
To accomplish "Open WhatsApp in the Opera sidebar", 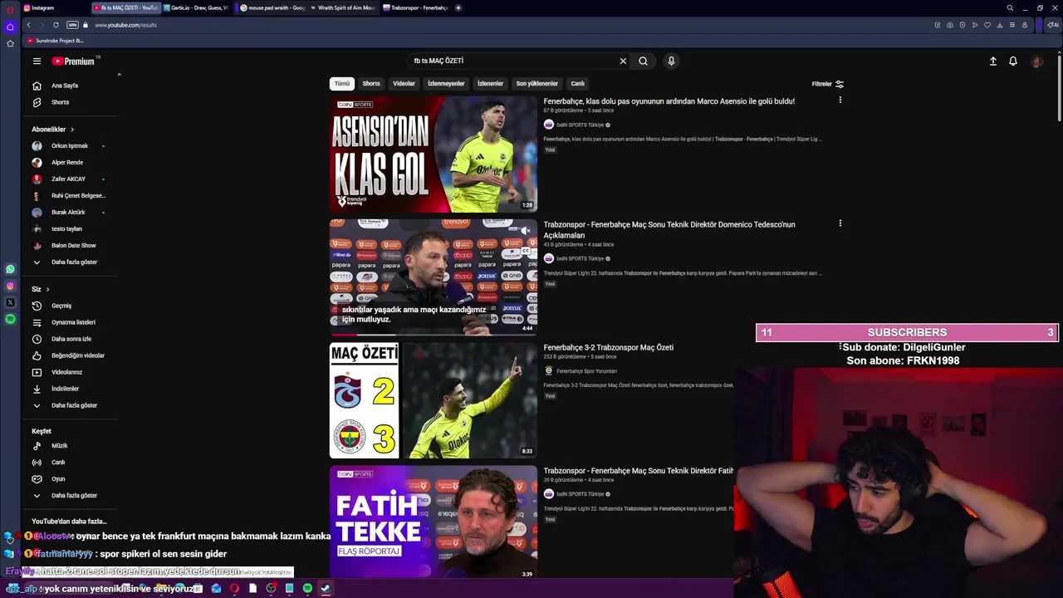I will (10, 269).
